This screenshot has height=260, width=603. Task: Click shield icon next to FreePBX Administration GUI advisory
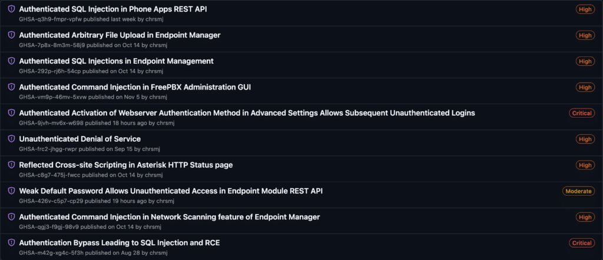pyautogui.click(x=11, y=87)
